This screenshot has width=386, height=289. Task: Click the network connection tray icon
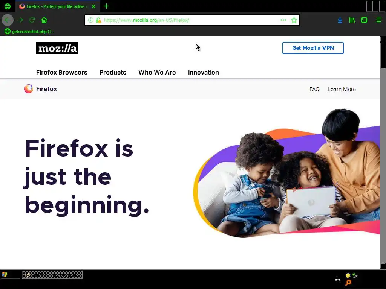point(355,275)
